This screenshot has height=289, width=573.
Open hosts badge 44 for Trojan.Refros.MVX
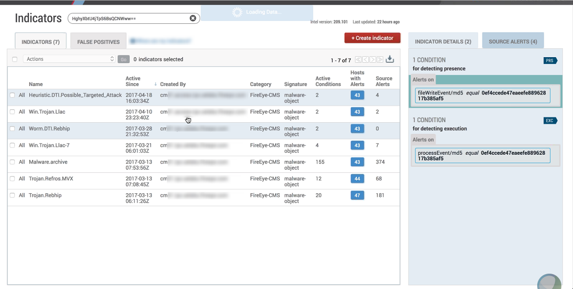357,179
